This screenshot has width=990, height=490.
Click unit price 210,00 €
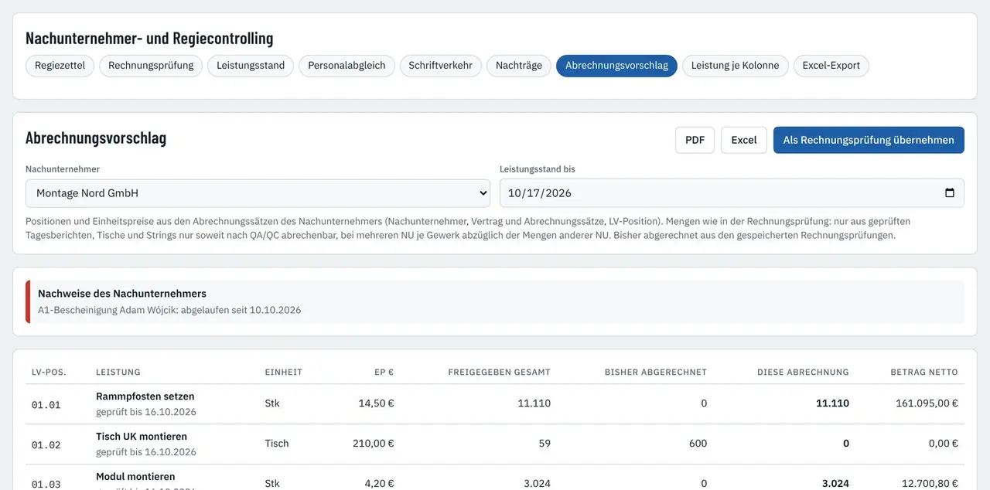[373, 444]
